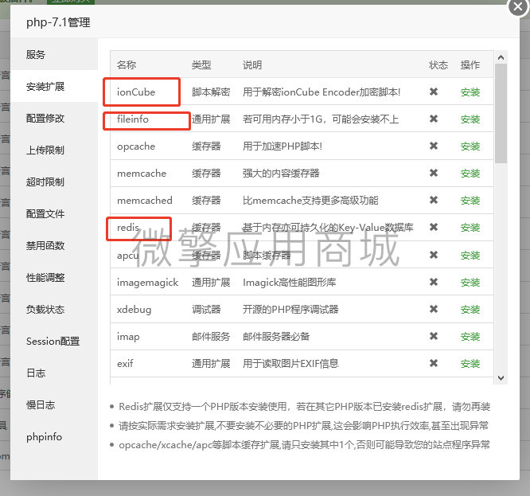Click the exif status X icon

[x=434, y=363]
